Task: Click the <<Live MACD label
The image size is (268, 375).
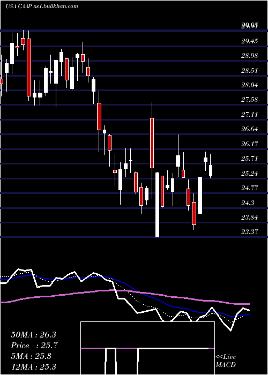Action: [226, 361]
